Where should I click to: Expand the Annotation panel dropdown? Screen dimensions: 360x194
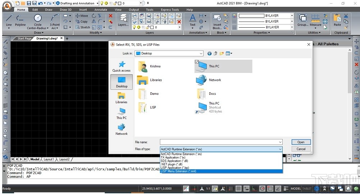198,33
